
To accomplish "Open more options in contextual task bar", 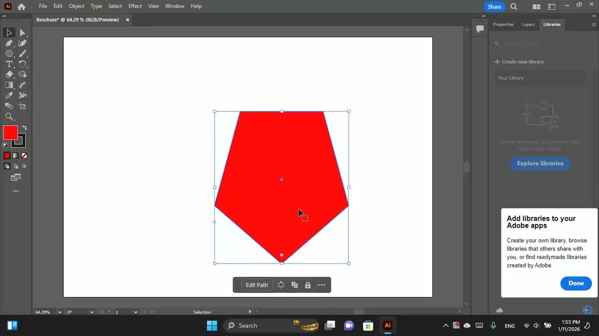I will pyautogui.click(x=321, y=285).
